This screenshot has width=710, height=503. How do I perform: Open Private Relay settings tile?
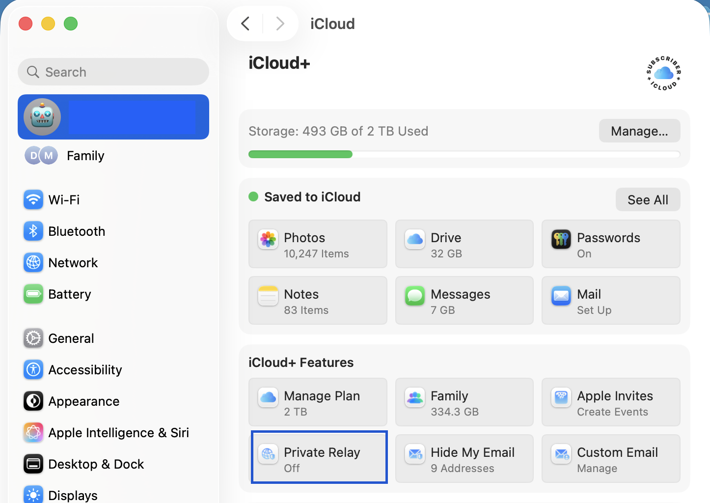click(318, 458)
